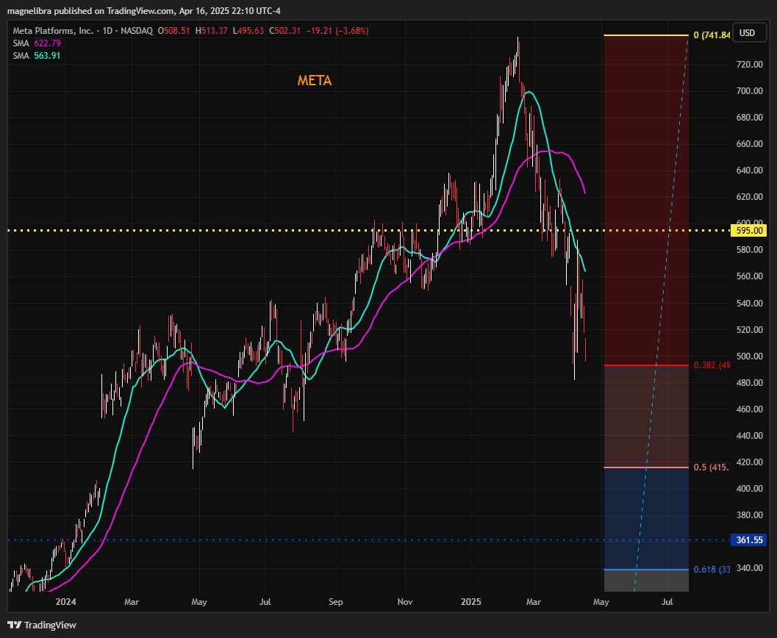Viewport: 777px width, 638px height.
Task: Select the 0.618 Fibonacci level label
Action: tap(712, 570)
